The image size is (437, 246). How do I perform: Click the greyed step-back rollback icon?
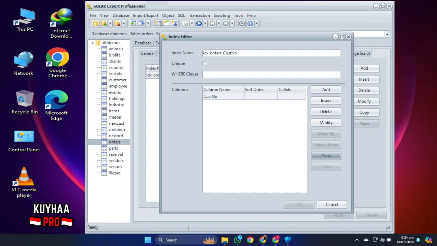point(225,24)
